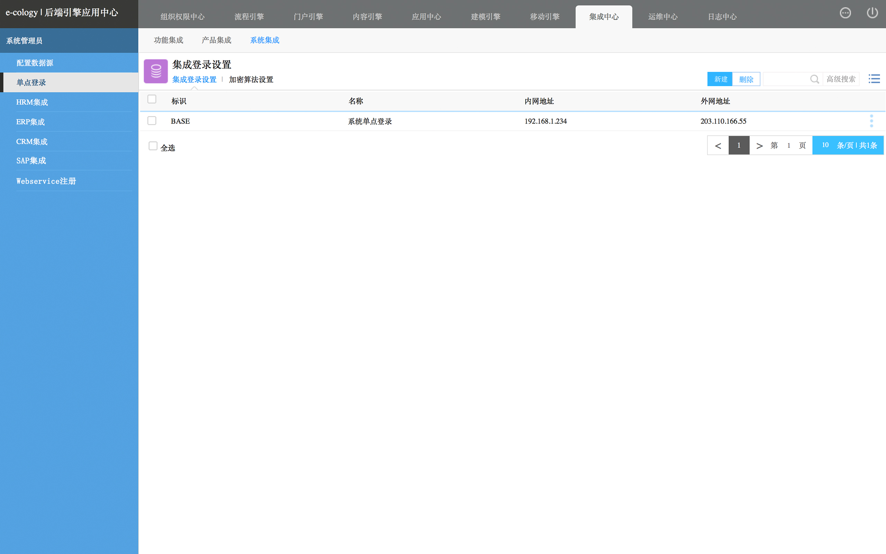886x554 pixels.
Task: Open the chat bubble messages icon
Action: click(x=845, y=13)
